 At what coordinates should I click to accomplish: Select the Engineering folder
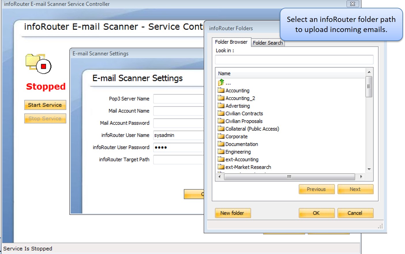point(238,152)
